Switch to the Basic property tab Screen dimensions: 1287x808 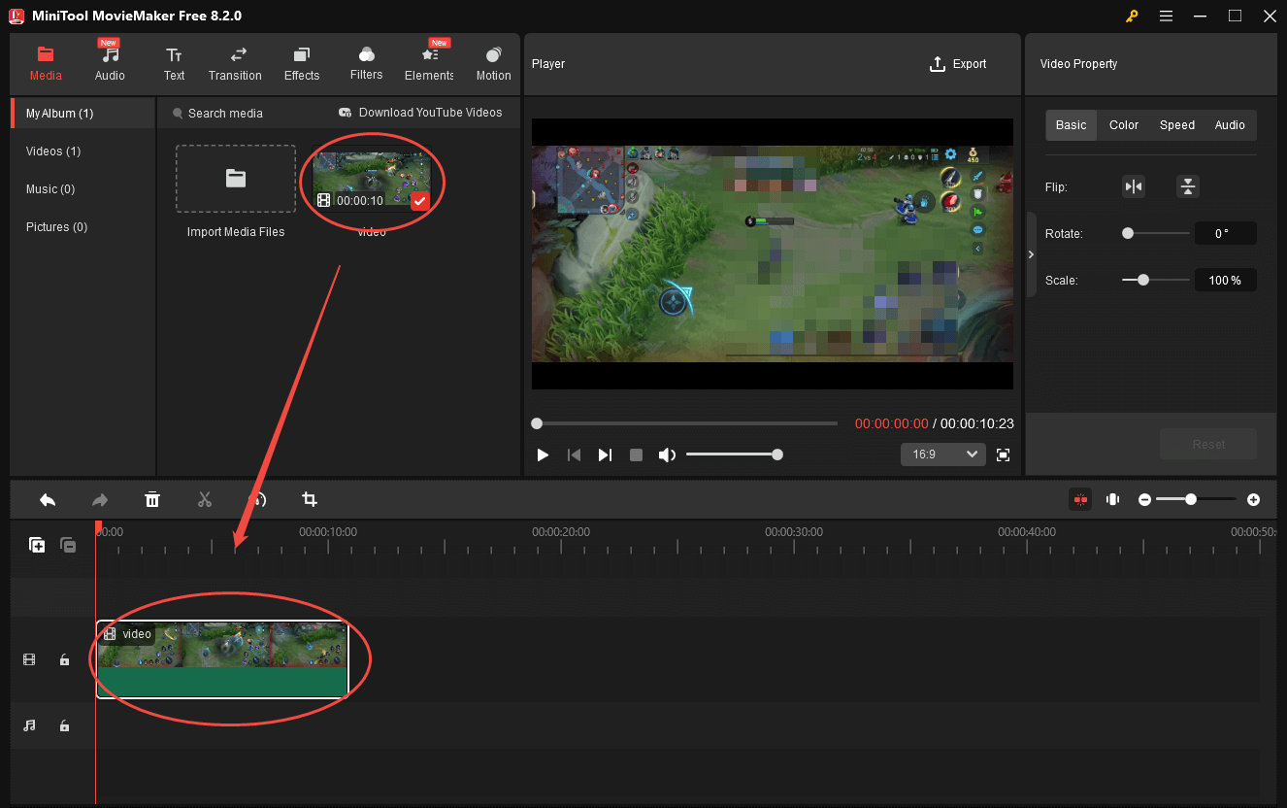point(1072,125)
